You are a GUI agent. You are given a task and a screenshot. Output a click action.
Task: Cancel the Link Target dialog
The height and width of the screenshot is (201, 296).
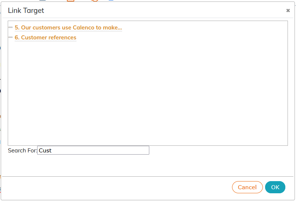[x=247, y=187]
